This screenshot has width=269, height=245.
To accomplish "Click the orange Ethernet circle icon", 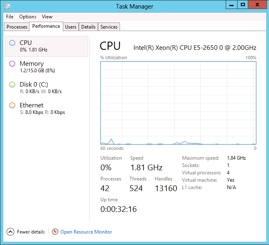I will (x=12, y=105).
